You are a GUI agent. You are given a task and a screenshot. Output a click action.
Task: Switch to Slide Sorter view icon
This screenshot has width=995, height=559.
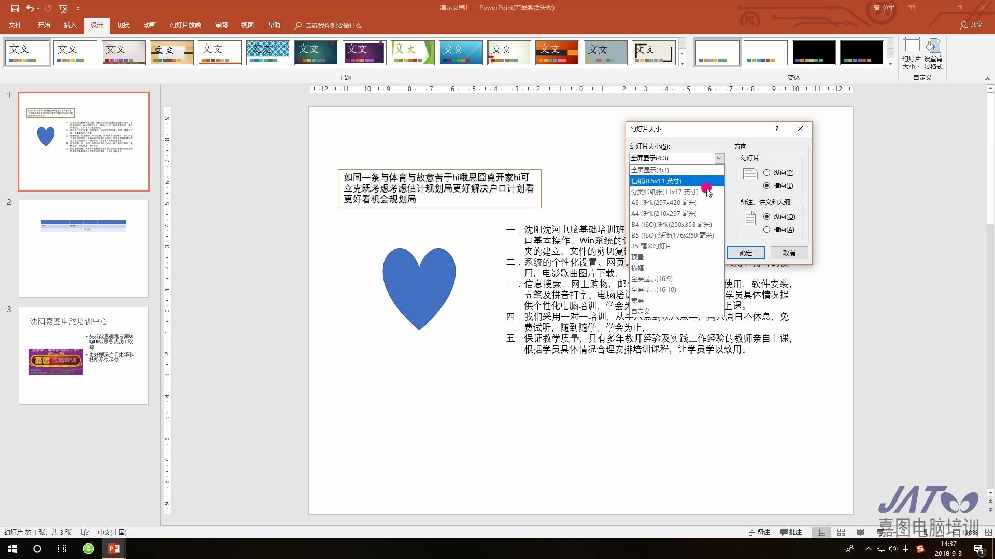click(x=841, y=532)
